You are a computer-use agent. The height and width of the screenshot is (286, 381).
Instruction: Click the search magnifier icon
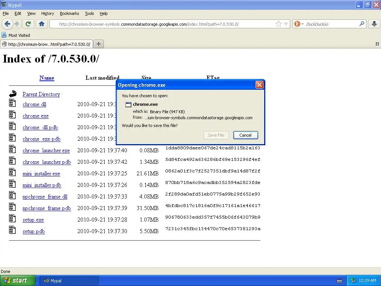[362, 23]
